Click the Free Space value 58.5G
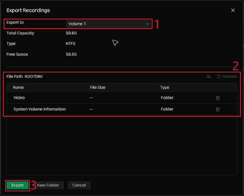The image size is (244, 196). click(x=71, y=54)
